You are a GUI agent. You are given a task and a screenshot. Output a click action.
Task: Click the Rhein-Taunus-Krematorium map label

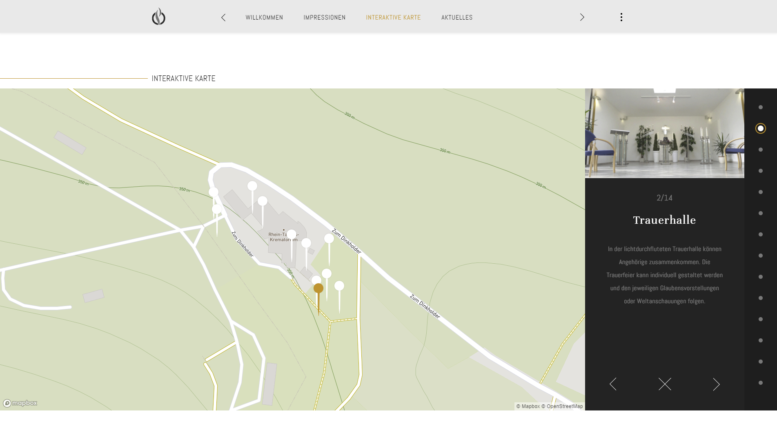(x=283, y=237)
